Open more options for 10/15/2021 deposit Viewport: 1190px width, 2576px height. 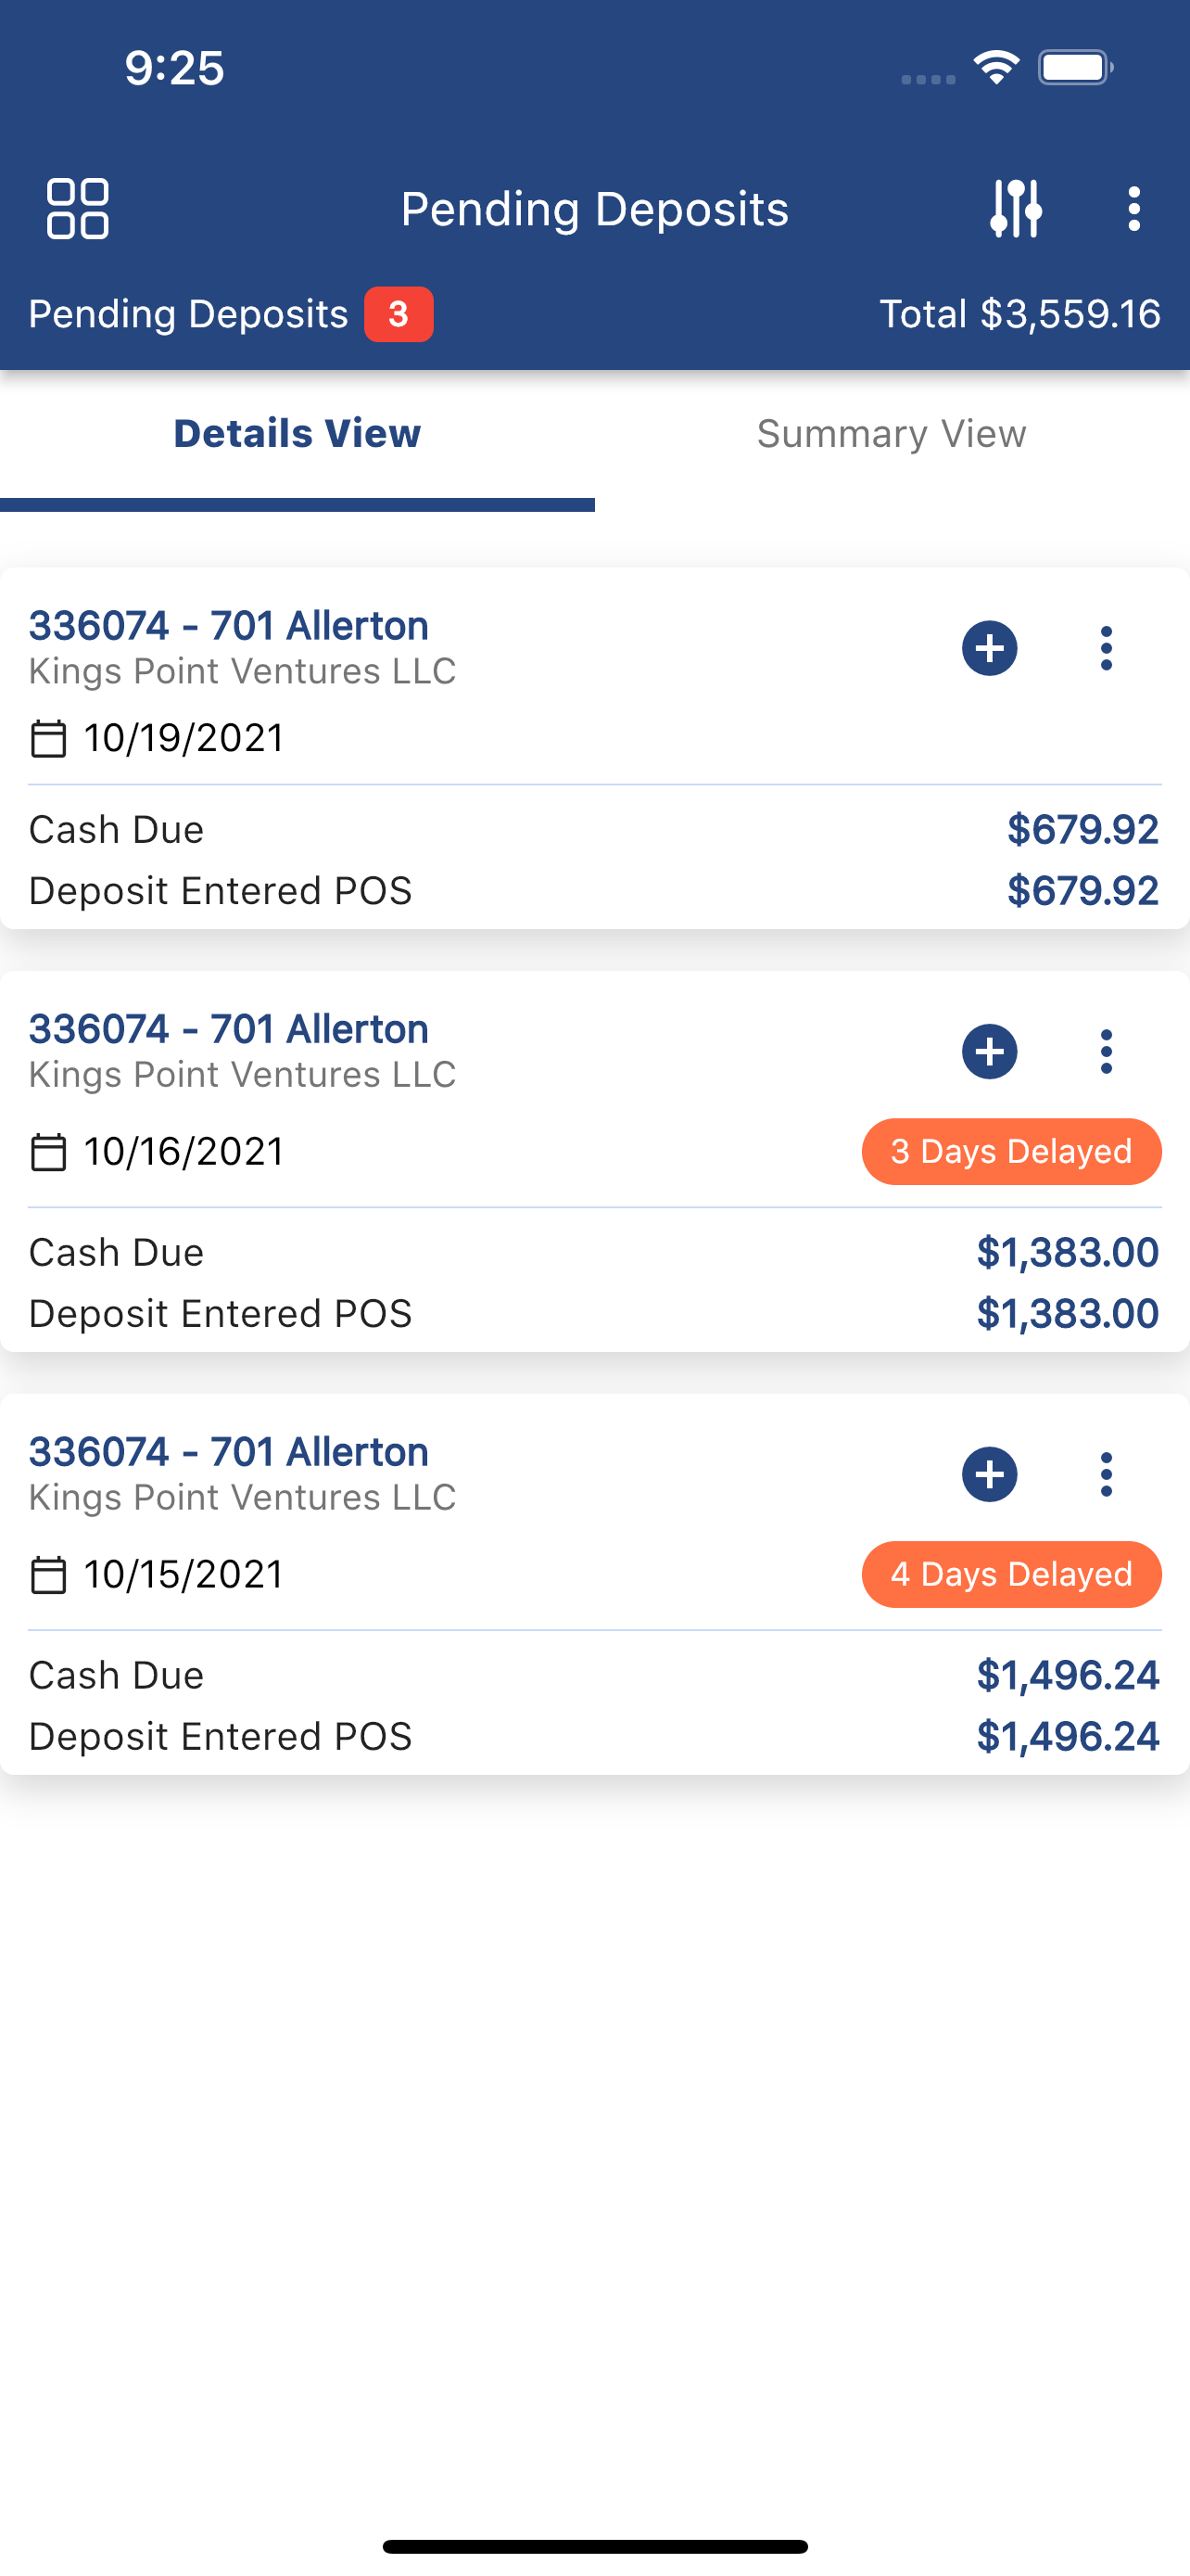click(x=1106, y=1474)
